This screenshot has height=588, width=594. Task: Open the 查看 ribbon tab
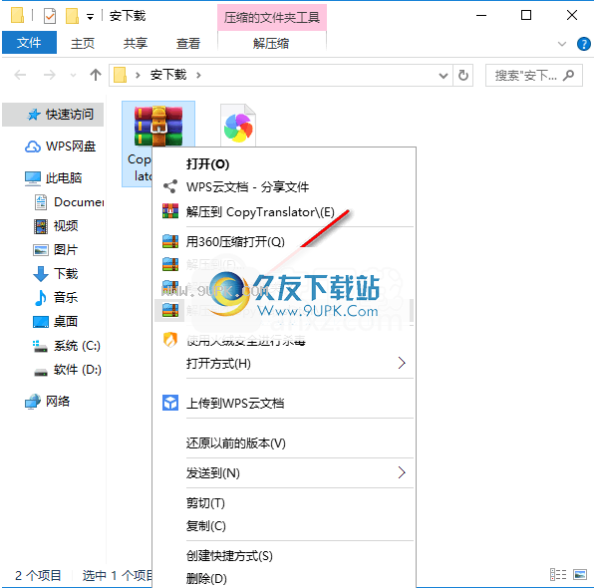[x=188, y=44]
